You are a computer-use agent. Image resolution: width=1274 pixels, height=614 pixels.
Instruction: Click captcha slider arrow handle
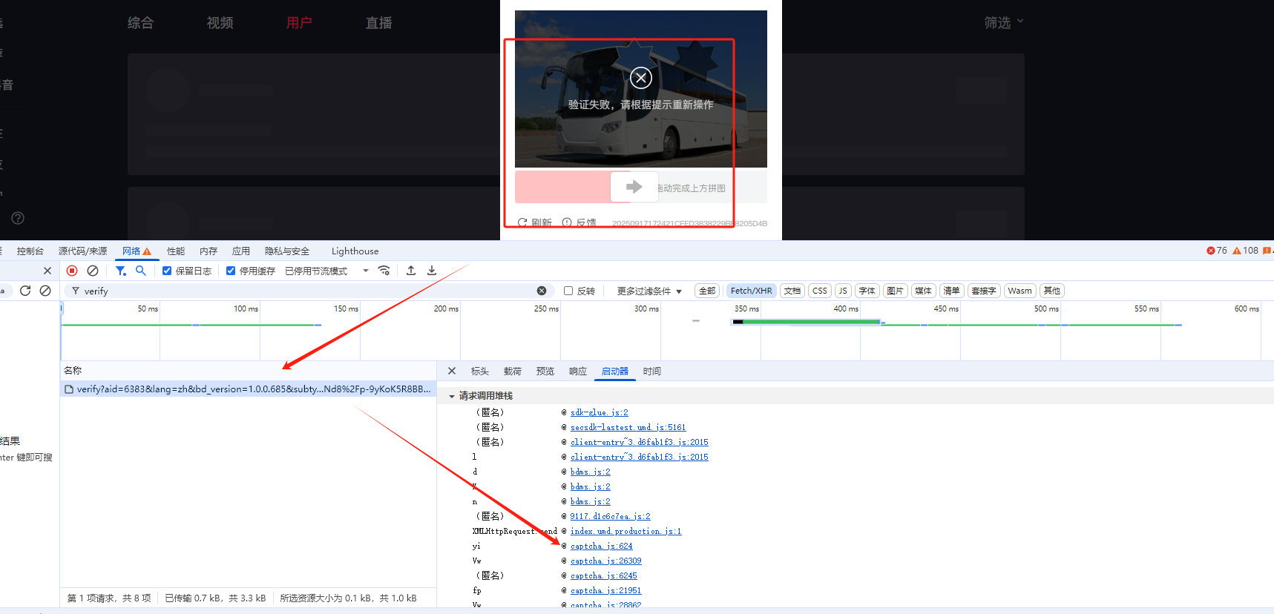point(634,187)
